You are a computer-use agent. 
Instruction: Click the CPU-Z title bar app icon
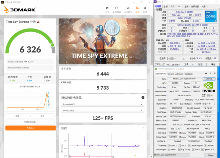tap(155, 2)
